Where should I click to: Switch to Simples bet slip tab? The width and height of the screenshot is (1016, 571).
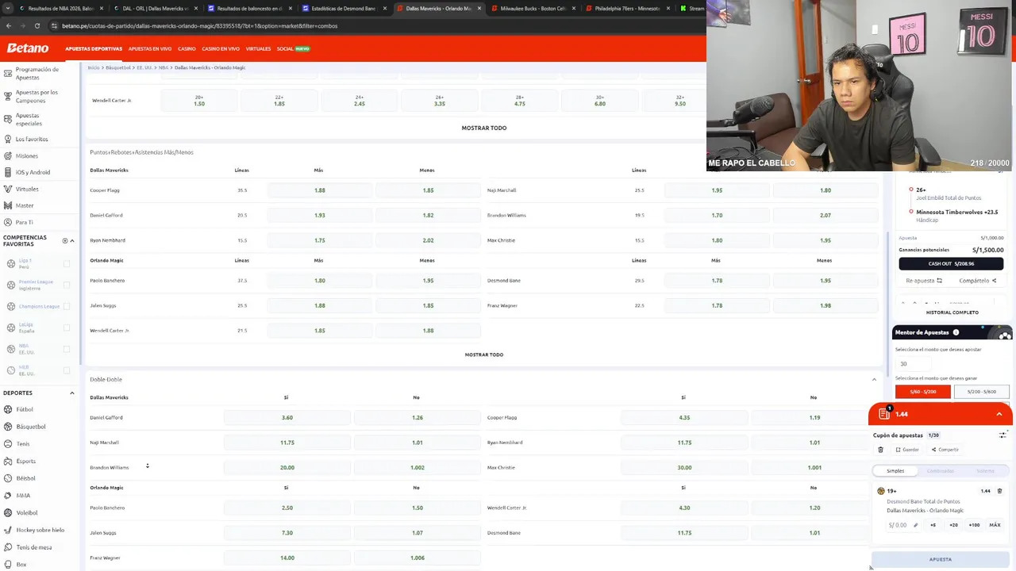[x=895, y=470]
